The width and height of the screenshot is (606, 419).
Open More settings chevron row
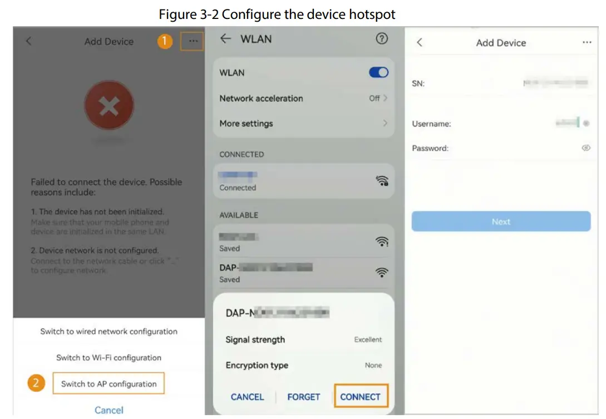[303, 124]
